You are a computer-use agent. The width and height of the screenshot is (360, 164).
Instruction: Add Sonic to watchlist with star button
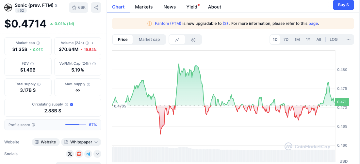pyautogui.click(x=78, y=8)
